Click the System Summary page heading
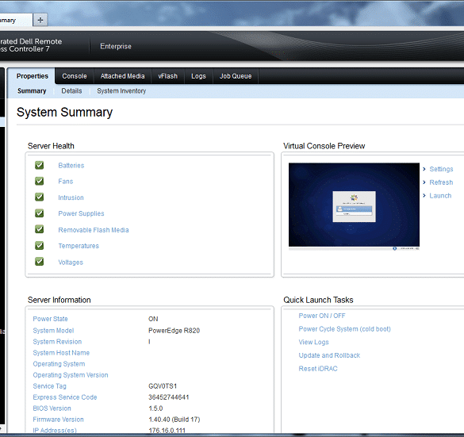The image size is (464, 437). pyautogui.click(x=64, y=113)
